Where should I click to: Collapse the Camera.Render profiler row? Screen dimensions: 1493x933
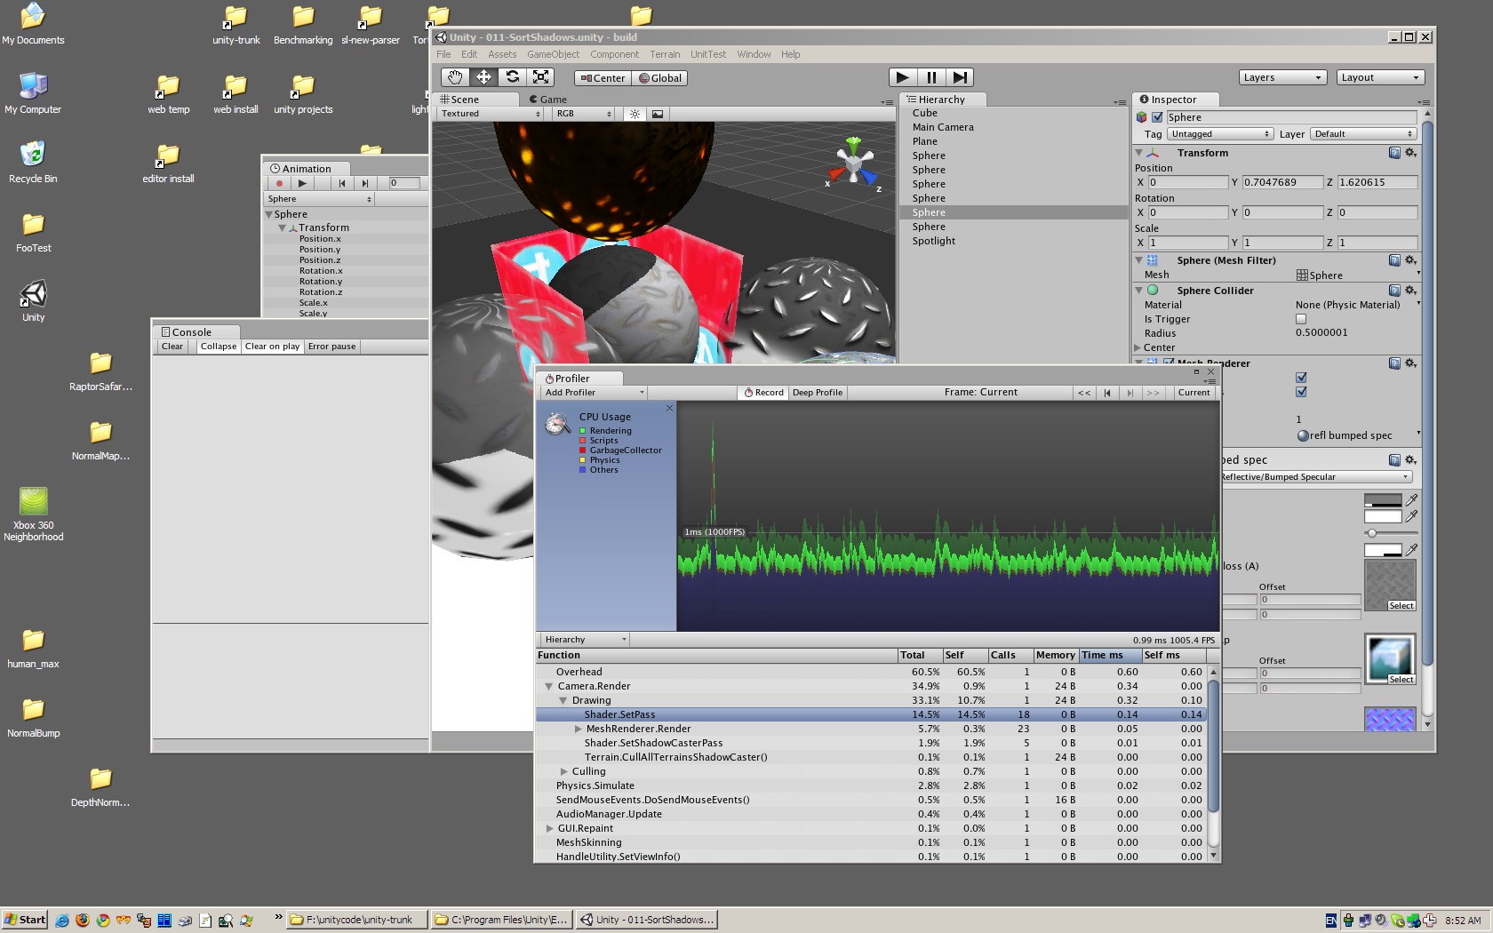pyautogui.click(x=548, y=687)
